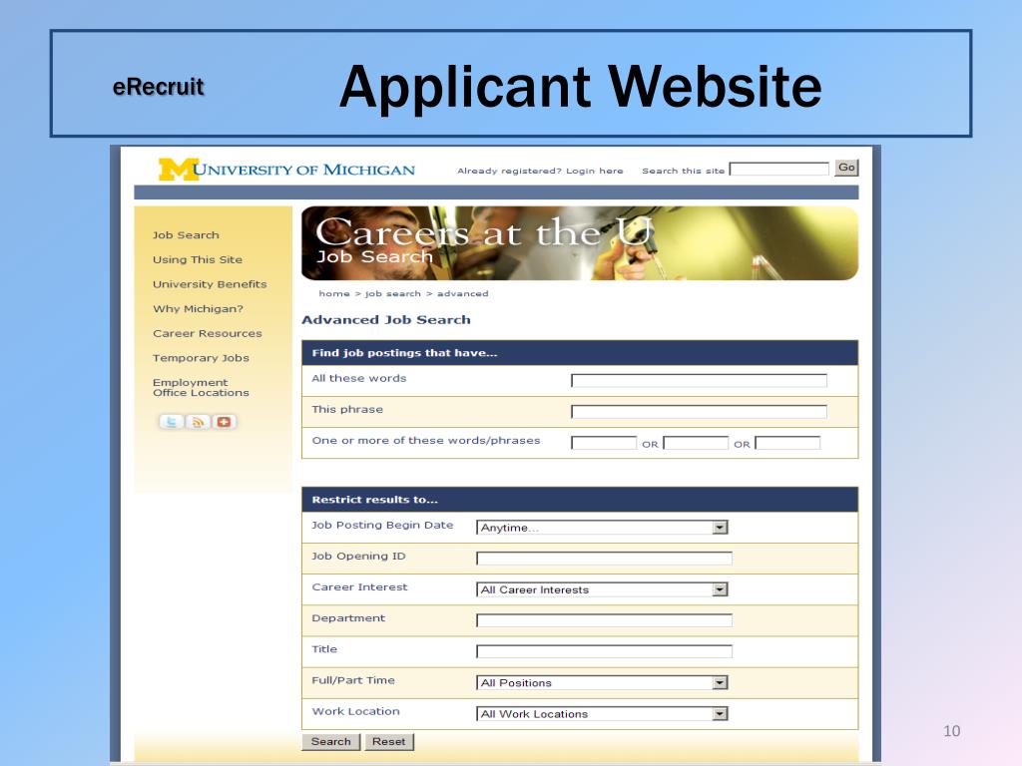Open the Why Michigan? sidebar item
This screenshot has height=766, width=1022.
pos(199,309)
